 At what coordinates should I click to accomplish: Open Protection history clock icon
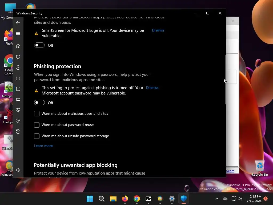tap(18, 131)
